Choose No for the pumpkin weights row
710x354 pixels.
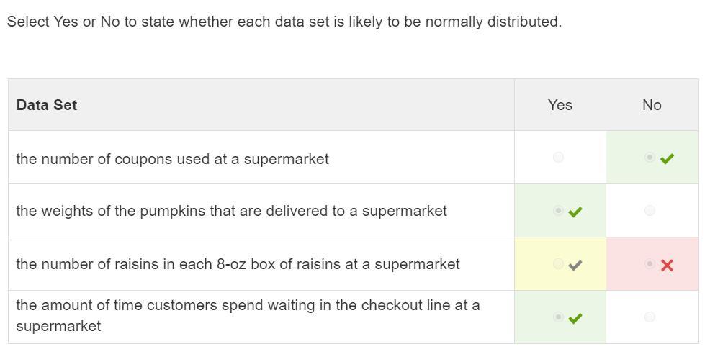[650, 211]
